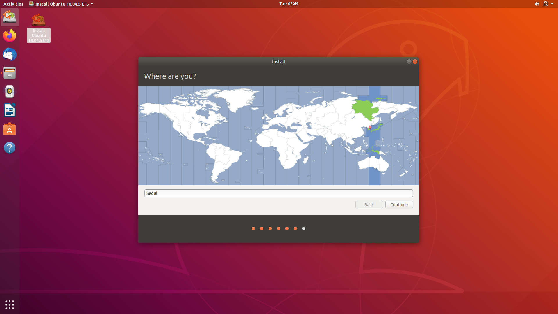
Task: Open the Tue 02:49 clock menu
Action: pyautogui.click(x=289, y=4)
